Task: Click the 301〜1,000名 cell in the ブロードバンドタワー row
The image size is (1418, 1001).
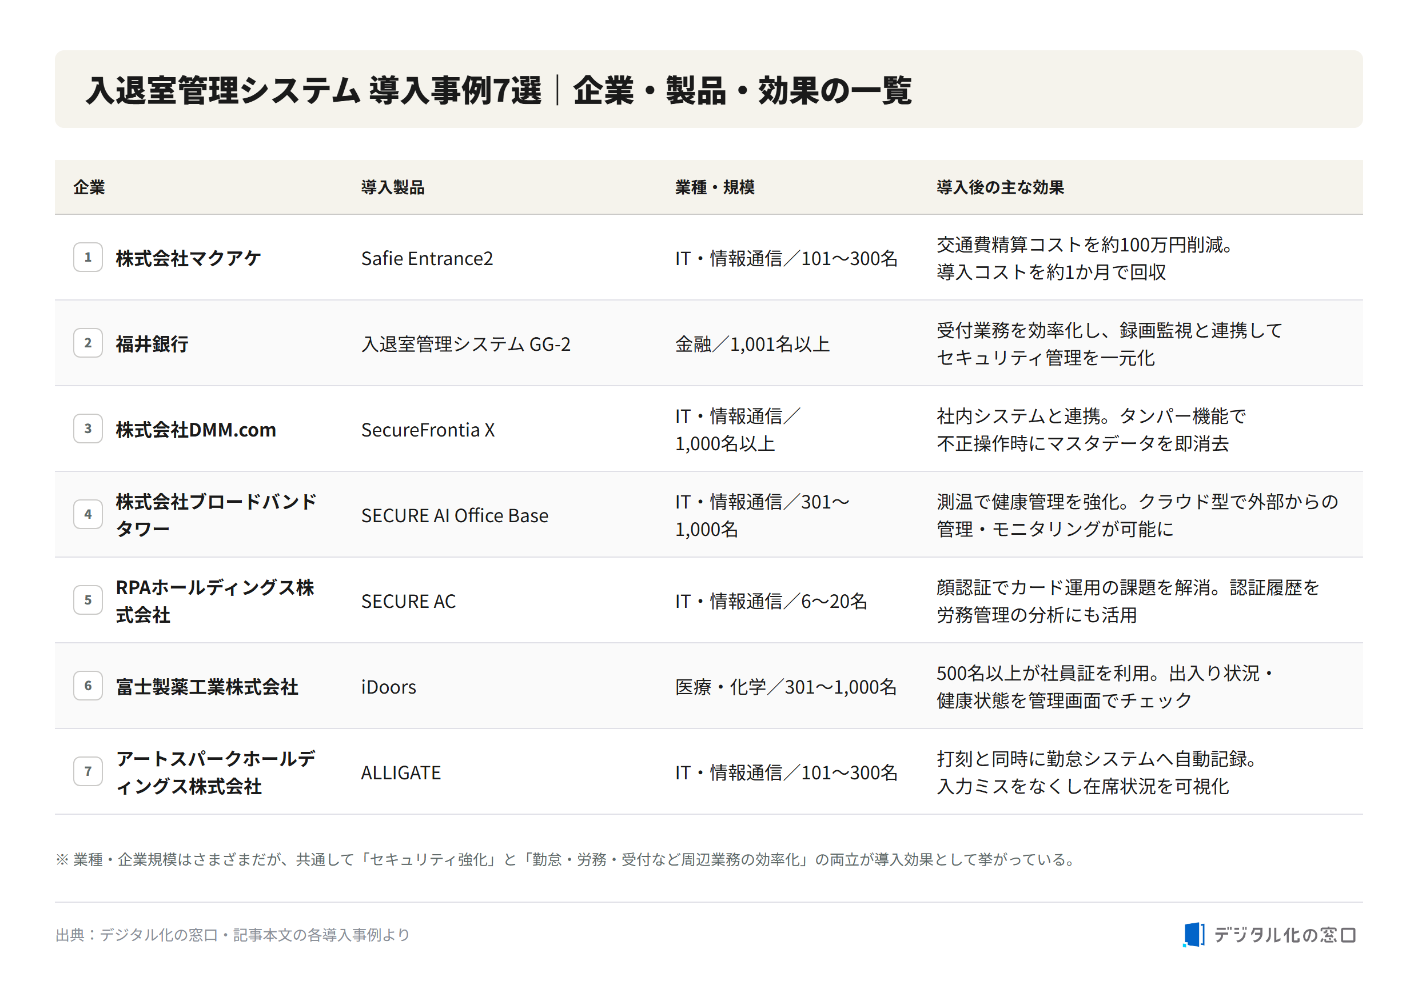Action: pyautogui.click(x=762, y=515)
